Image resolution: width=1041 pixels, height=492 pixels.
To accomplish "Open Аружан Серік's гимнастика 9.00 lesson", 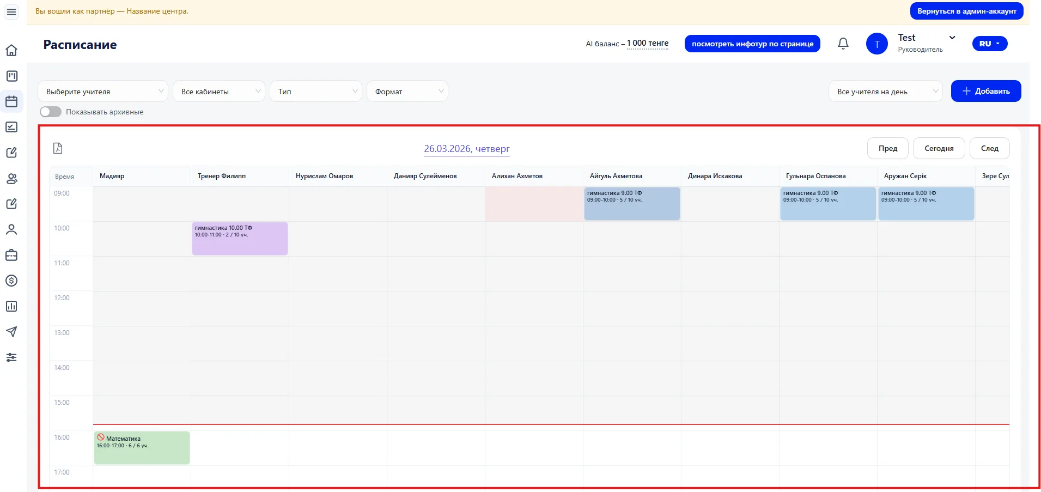I will point(926,204).
